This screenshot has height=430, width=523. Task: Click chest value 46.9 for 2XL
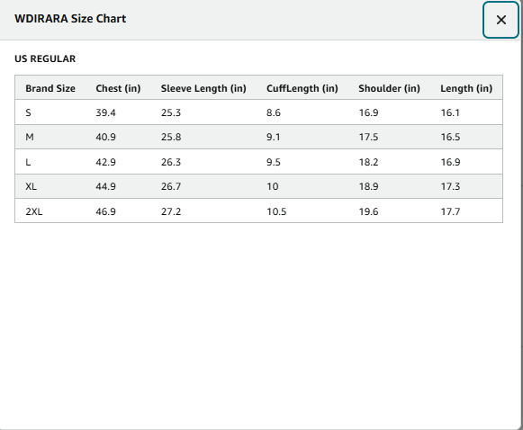tap(105, 211)
